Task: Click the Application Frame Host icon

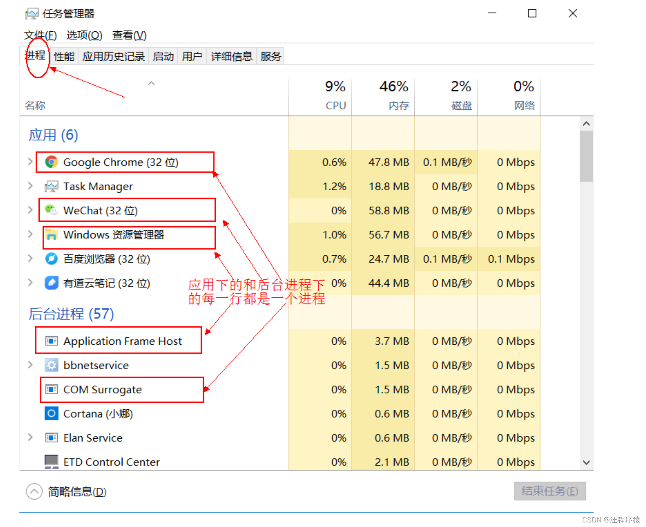Action: click(x=52, y=341)
